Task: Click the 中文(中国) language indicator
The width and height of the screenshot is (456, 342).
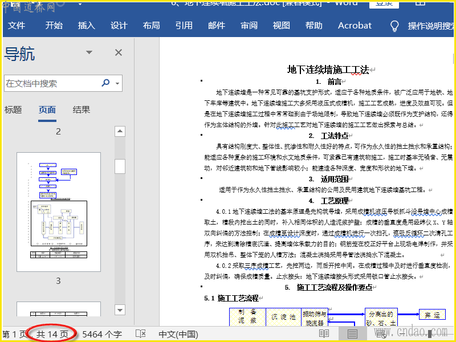Action: click(178, 334)
